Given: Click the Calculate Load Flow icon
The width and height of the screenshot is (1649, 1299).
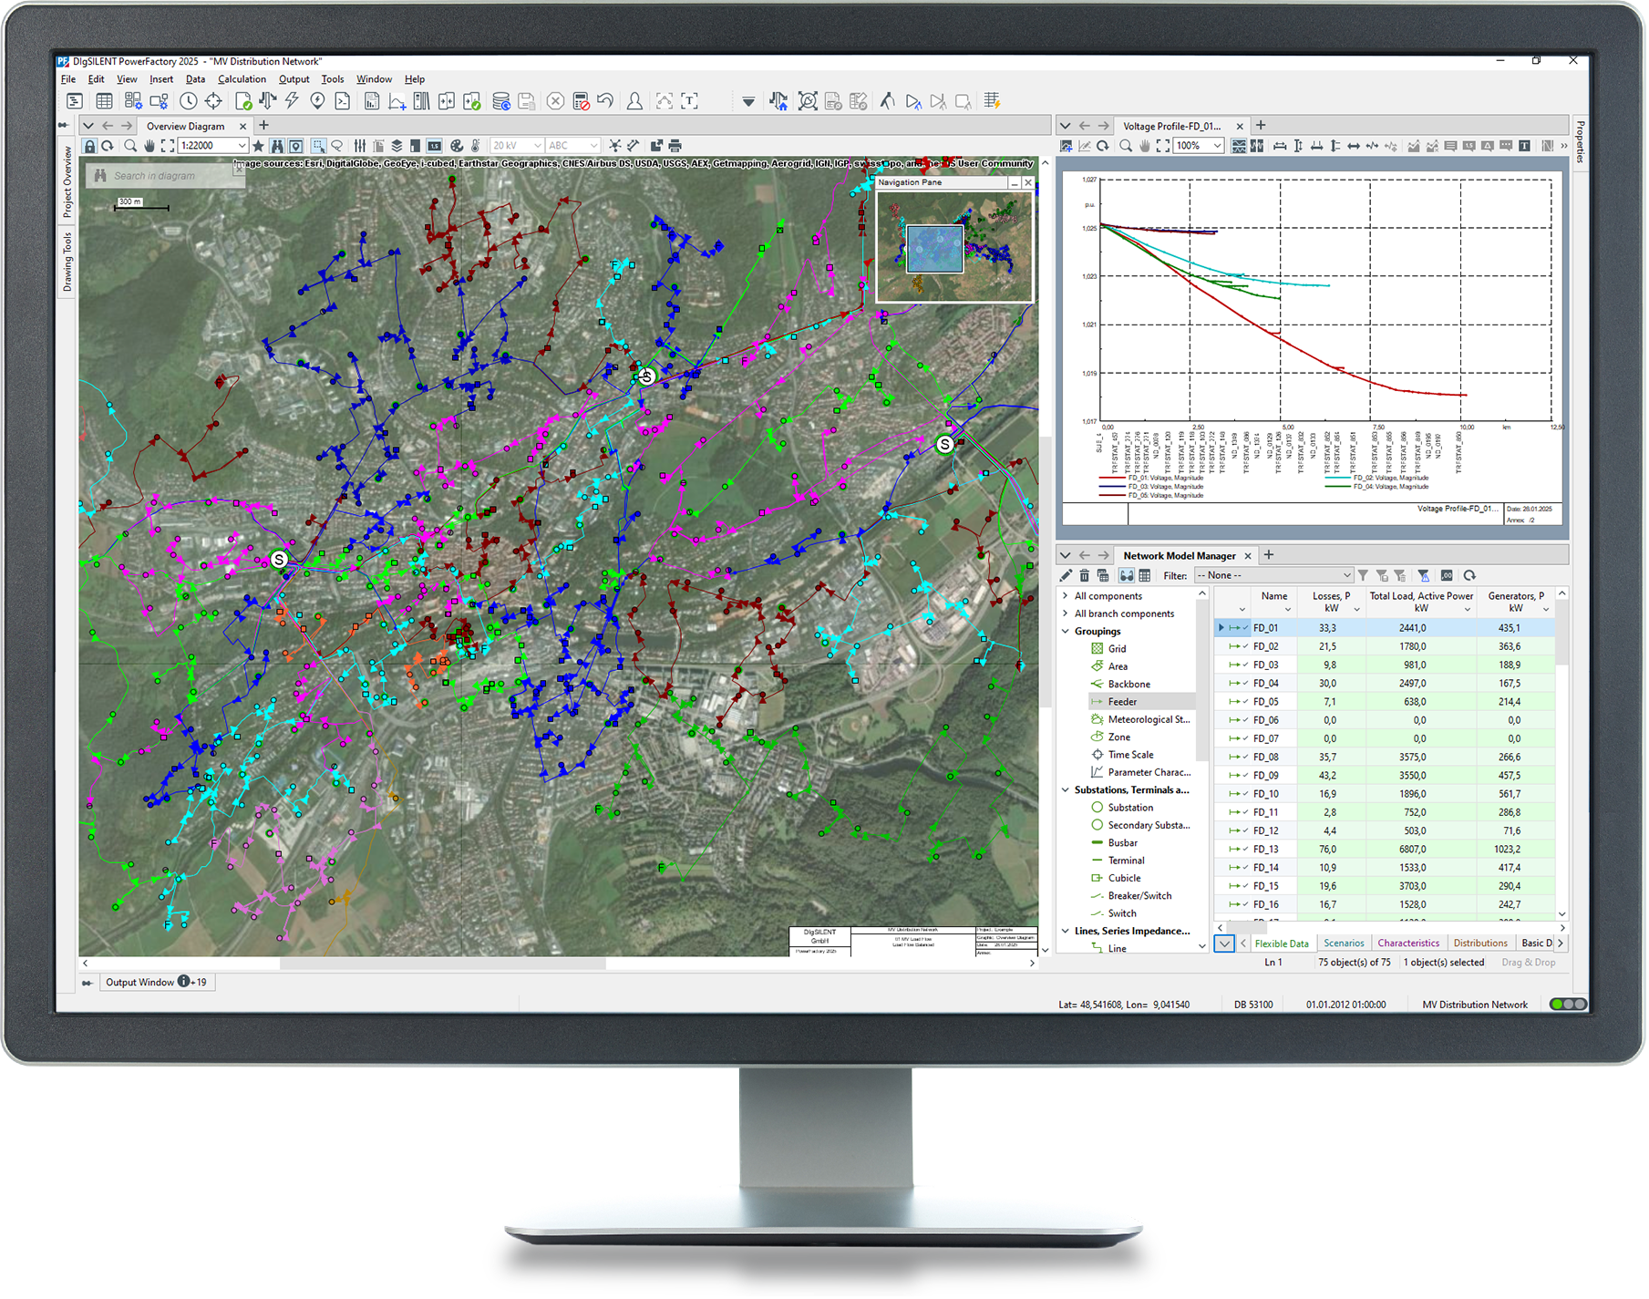Looking at the screenshot, I should (266, 101).
